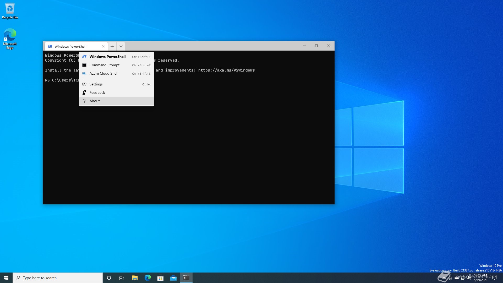Choose Azure Cloud Shell menu entry
Viewport: 503px width, 283px height.
[116, 73]
